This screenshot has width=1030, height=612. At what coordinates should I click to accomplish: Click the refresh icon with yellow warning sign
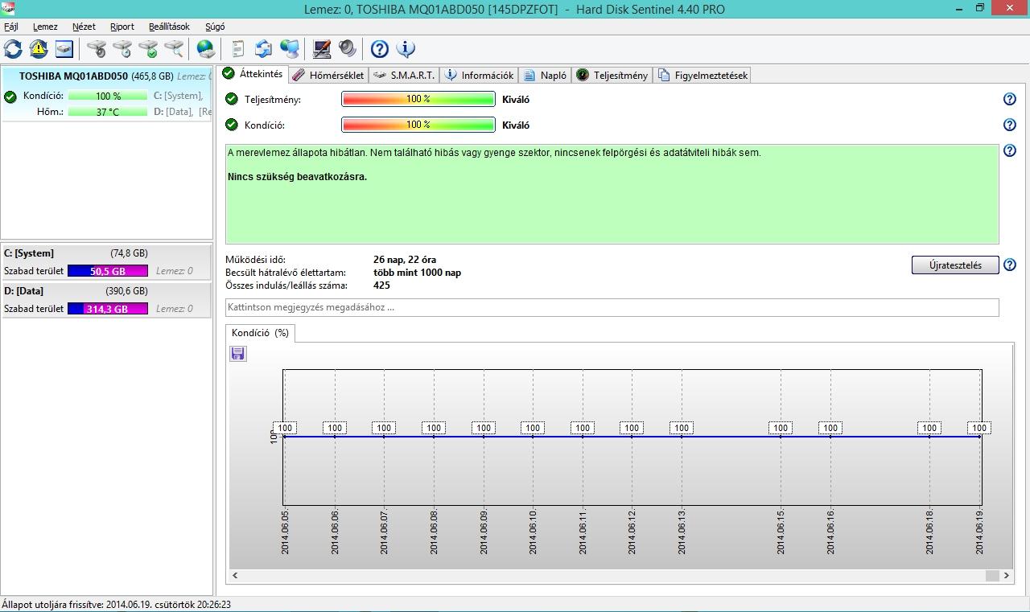[x=39, y=49]
